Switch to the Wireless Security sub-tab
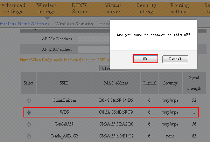The height and width of the screenshot is (142, 210). point(74,24)
